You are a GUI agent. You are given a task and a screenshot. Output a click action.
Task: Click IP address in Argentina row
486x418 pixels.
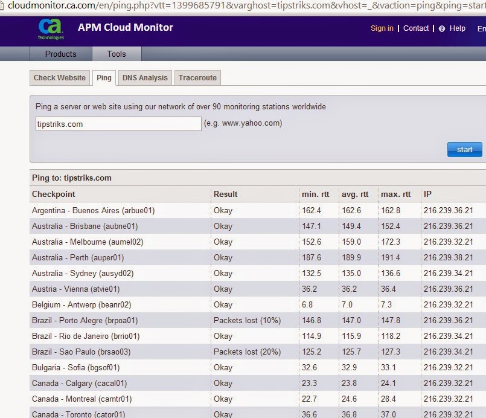tap(449, 211)
